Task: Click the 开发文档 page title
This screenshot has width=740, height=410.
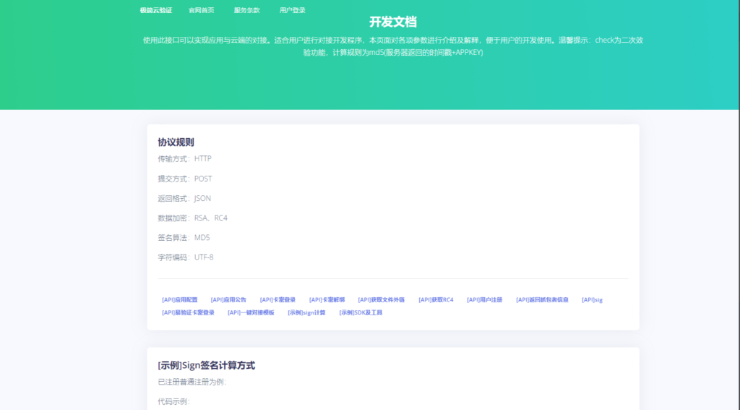Action: pos(392,22)
